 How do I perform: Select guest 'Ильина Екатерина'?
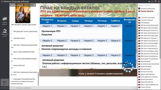coord(147,79)
